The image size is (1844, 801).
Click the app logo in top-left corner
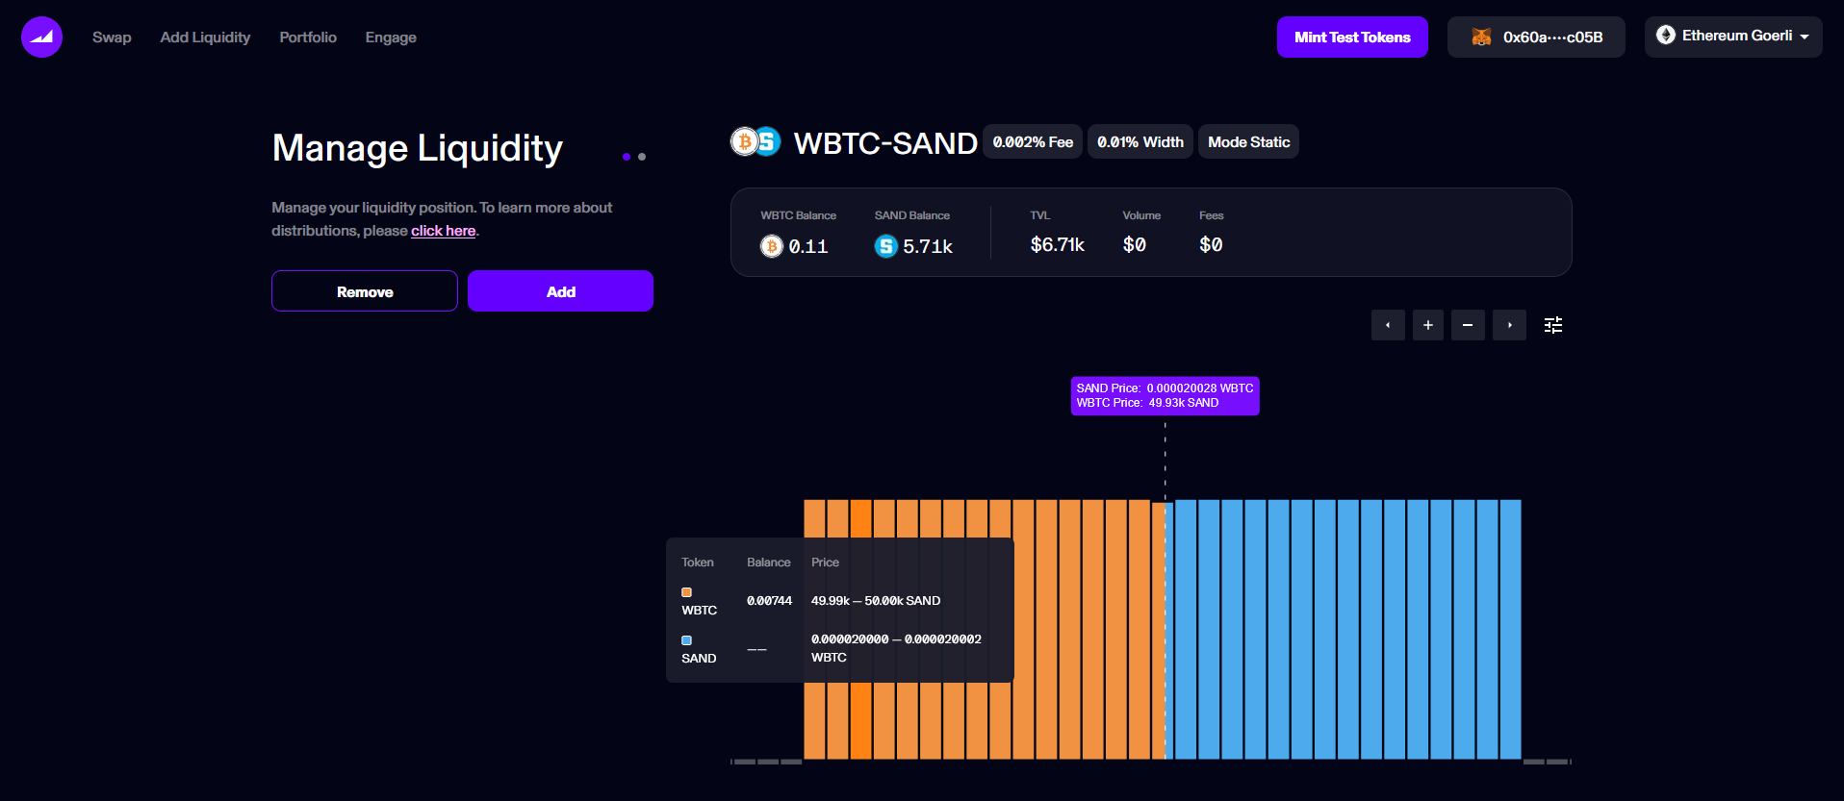(x=41, y=38)
